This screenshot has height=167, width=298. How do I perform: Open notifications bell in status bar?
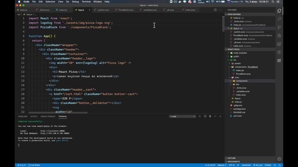[x=280, y=165]
